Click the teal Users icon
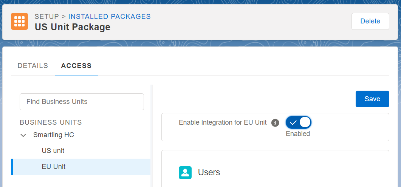 [x=185, y=172]
